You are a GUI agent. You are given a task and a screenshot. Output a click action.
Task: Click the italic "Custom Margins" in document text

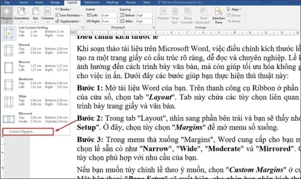click(256, 170)
